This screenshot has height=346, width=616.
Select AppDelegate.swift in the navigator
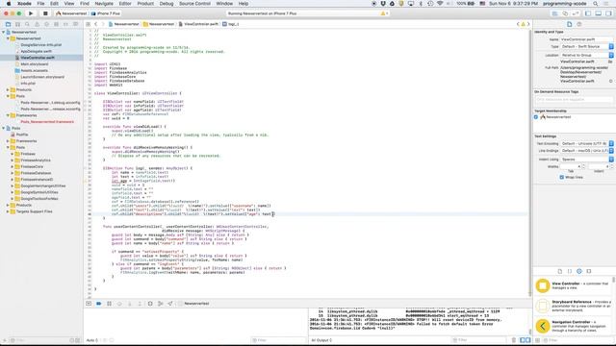tap(37, 51)
